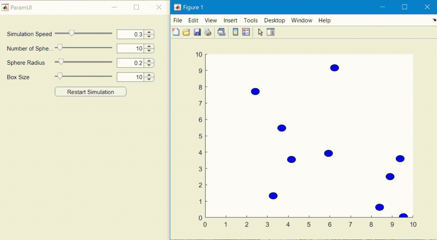
Task: Click the New Figure toolbar icon
Action: pyautogui.click(x=176, y=32)
